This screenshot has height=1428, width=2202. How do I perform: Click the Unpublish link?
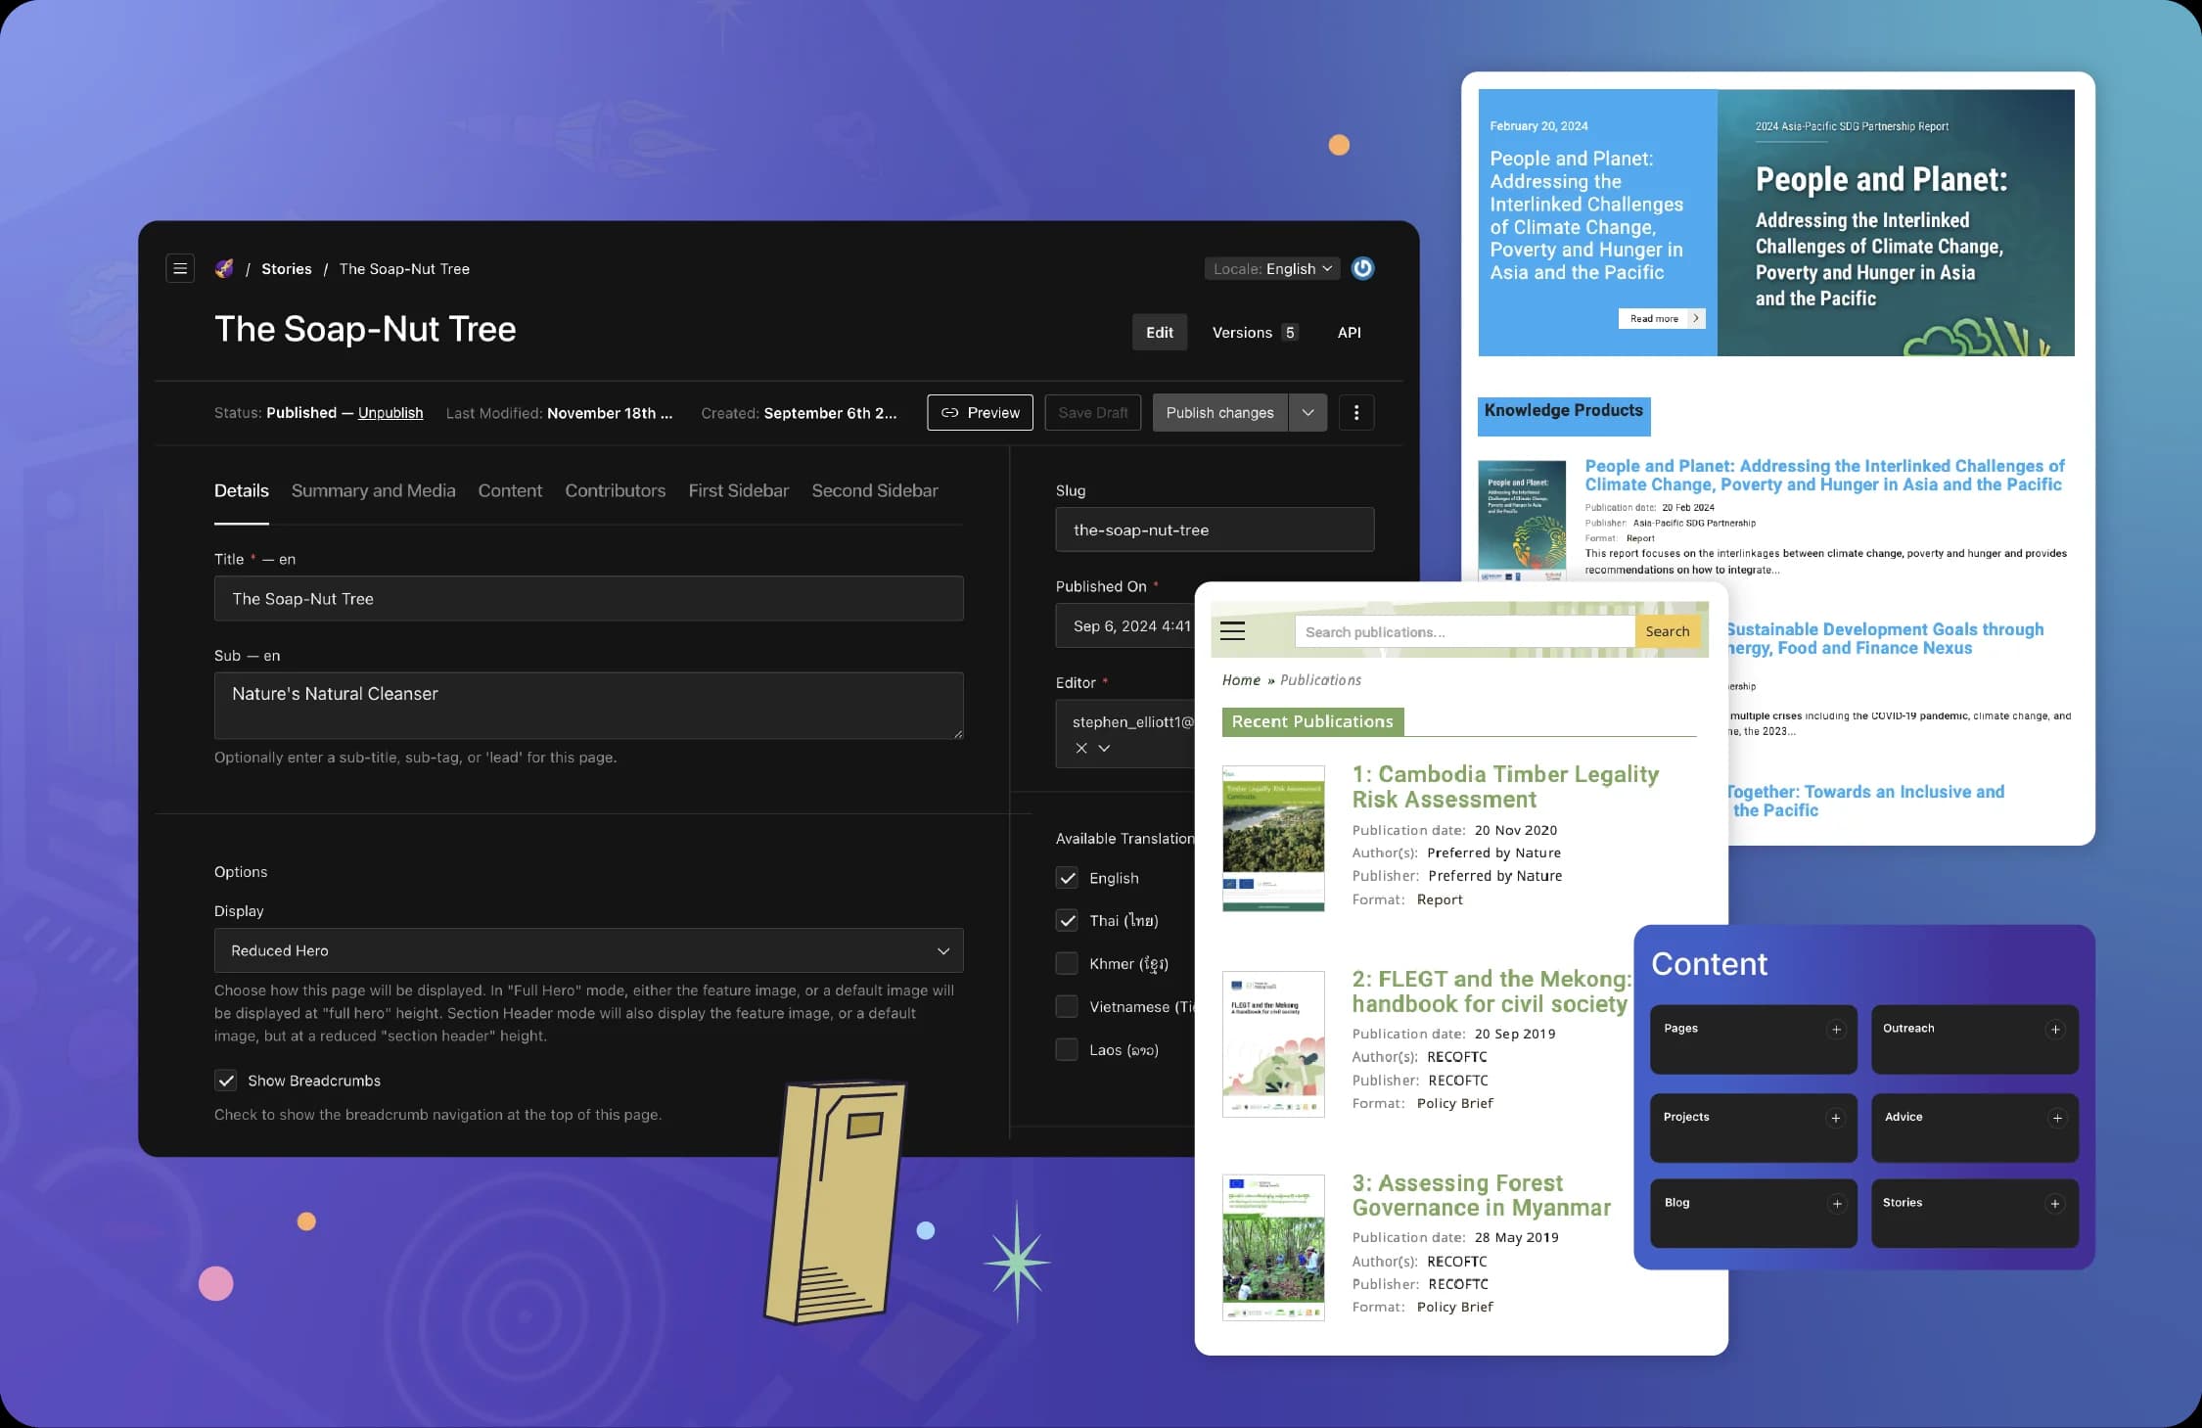pos(390,413)
